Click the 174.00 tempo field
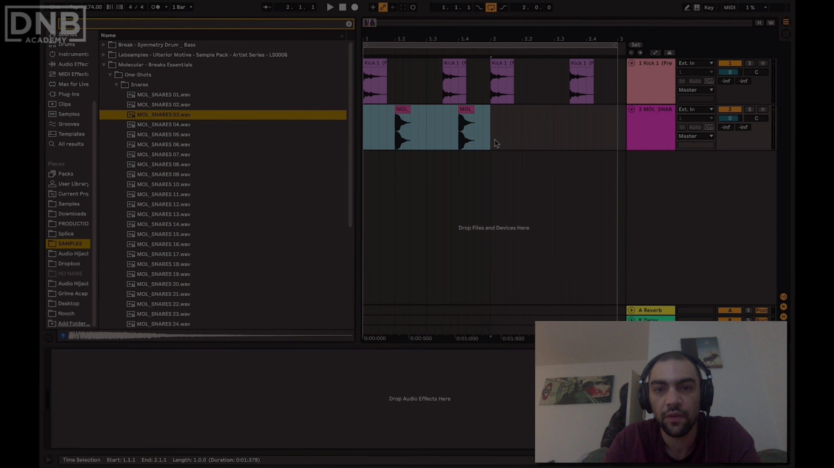The image size is (834, 468). (93, 7)
